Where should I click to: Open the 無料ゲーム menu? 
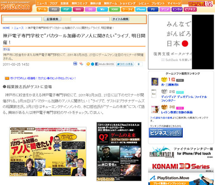[111, 3]
